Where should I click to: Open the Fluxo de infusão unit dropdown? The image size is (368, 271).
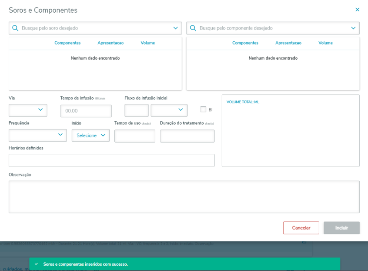[x=169, y=111]
